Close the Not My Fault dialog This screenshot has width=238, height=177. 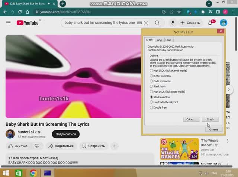[221, 31]
